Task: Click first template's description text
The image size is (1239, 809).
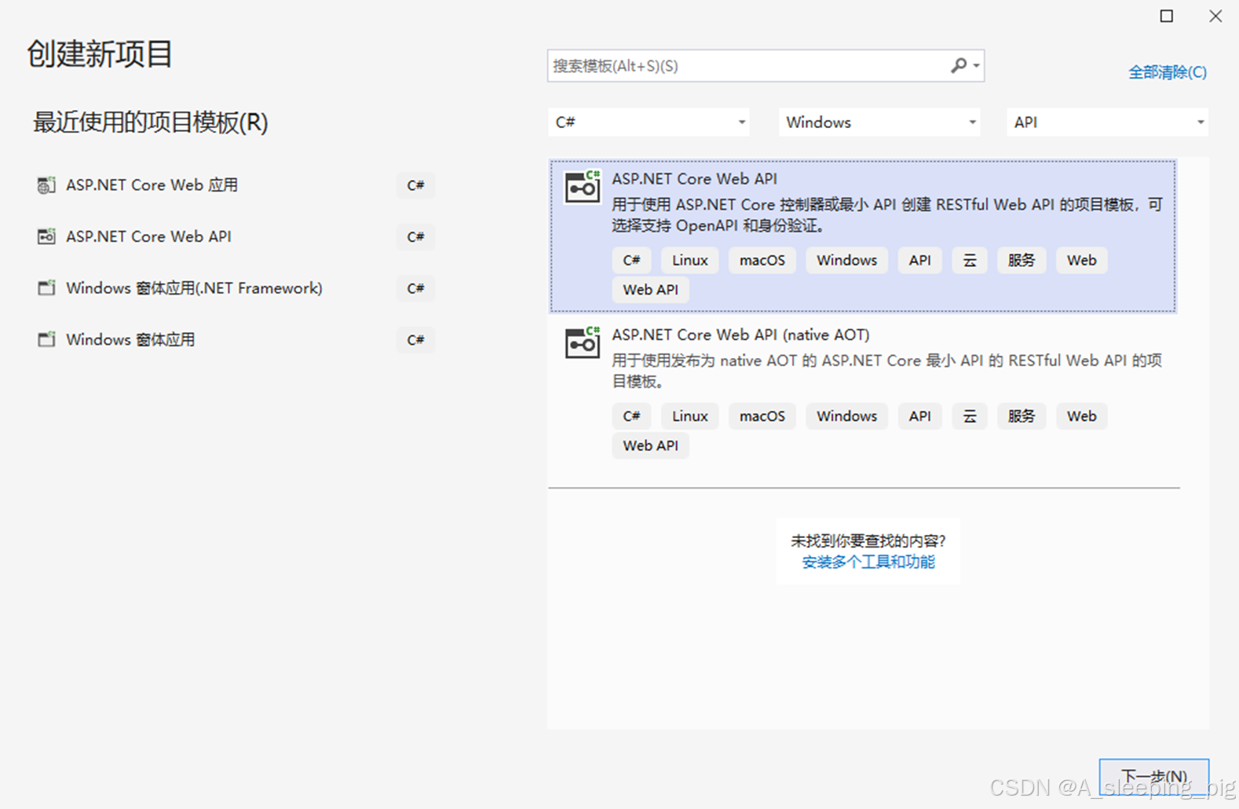Action: [x=887, y=215]
